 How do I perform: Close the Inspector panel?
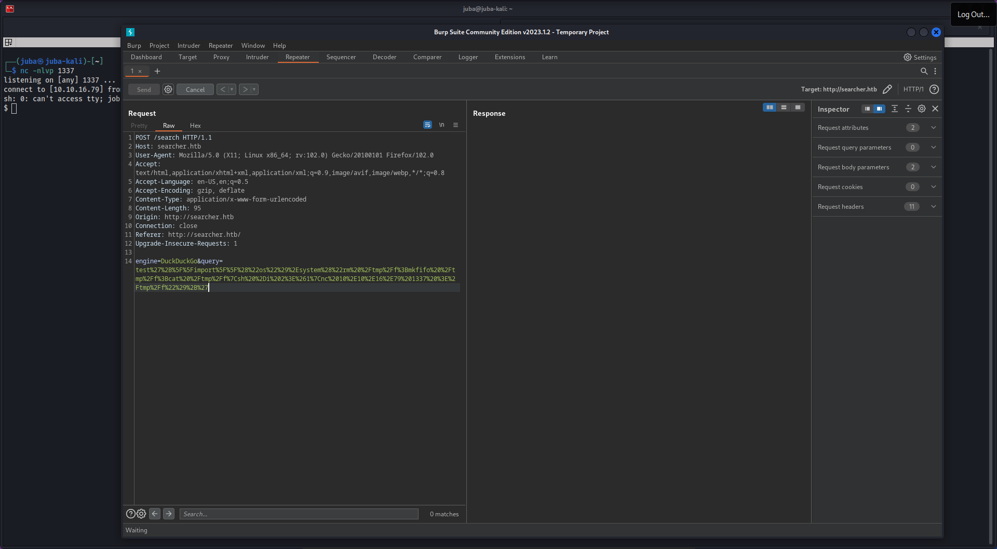935,109
